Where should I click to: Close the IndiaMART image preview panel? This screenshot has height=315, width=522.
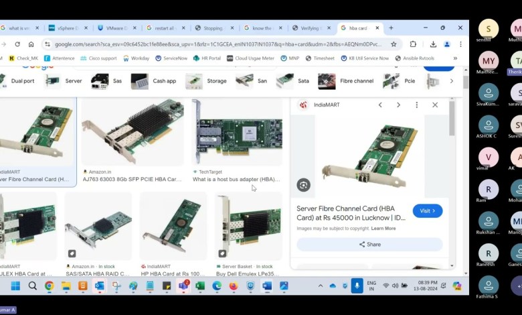(435, 105)
